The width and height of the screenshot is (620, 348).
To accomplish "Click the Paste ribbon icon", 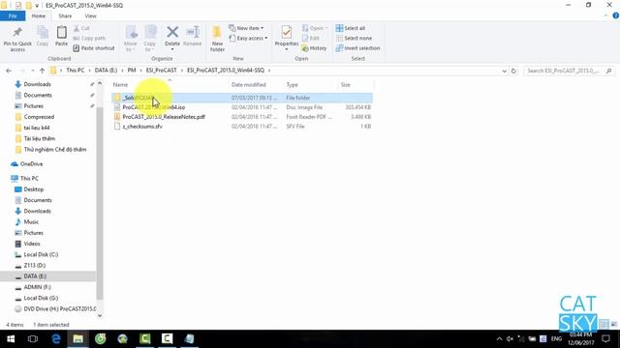I will pyautogui.click(x=61, y=37).
